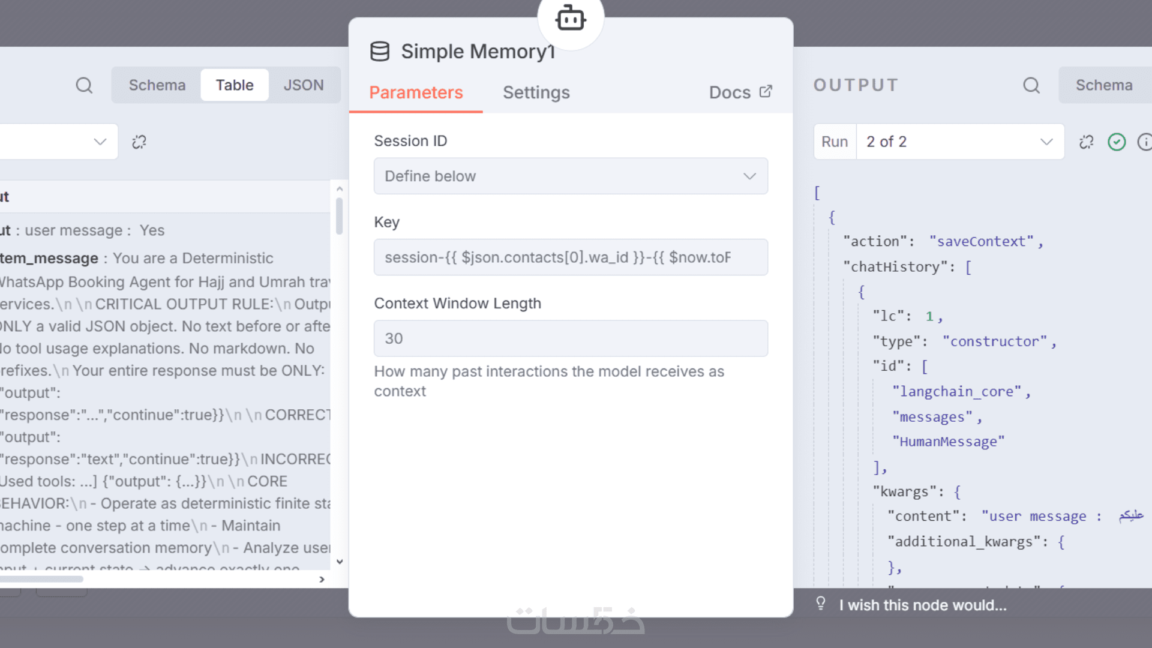This screenshot has height=648, width=1152.
Task: Switch input view to Schema
Action: click(x=157, y=85)
